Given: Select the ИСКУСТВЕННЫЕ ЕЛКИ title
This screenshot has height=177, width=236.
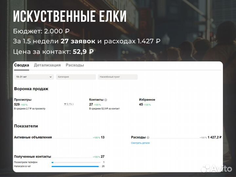Looking at the screenshot, I should 70,16.
